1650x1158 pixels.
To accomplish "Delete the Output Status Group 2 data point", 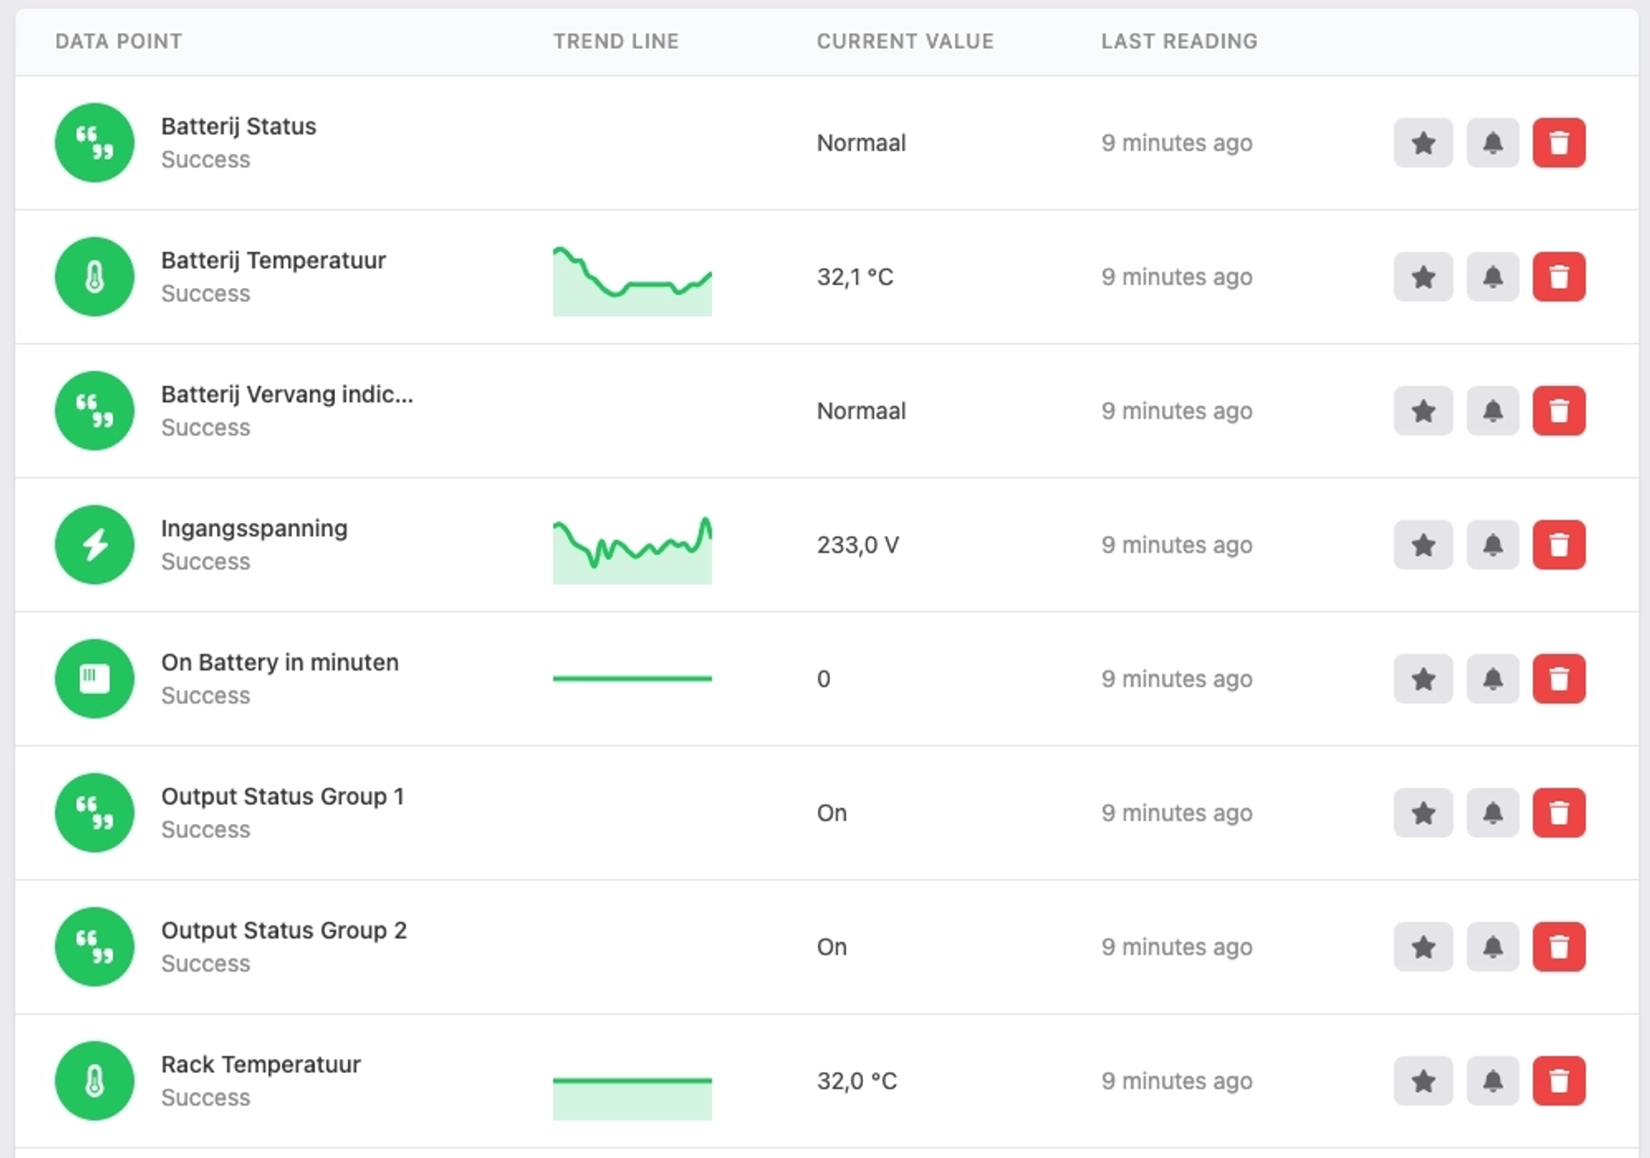I will (1558, 947).
